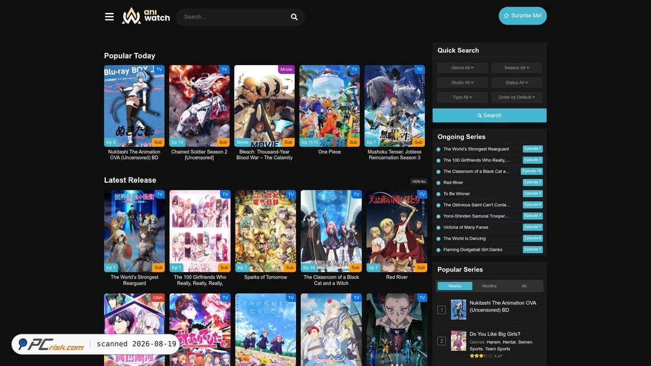The image size is (651, 366).
Task: Click VIEW ALL beside Latest Release
Action: click(419, 182)
